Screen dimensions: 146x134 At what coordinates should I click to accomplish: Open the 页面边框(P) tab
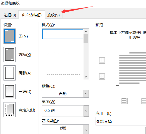tap(32, 15)
